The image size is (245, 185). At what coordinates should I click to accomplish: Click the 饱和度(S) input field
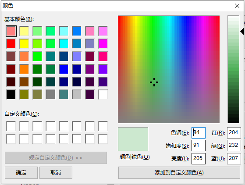click(x=199, y=146)
